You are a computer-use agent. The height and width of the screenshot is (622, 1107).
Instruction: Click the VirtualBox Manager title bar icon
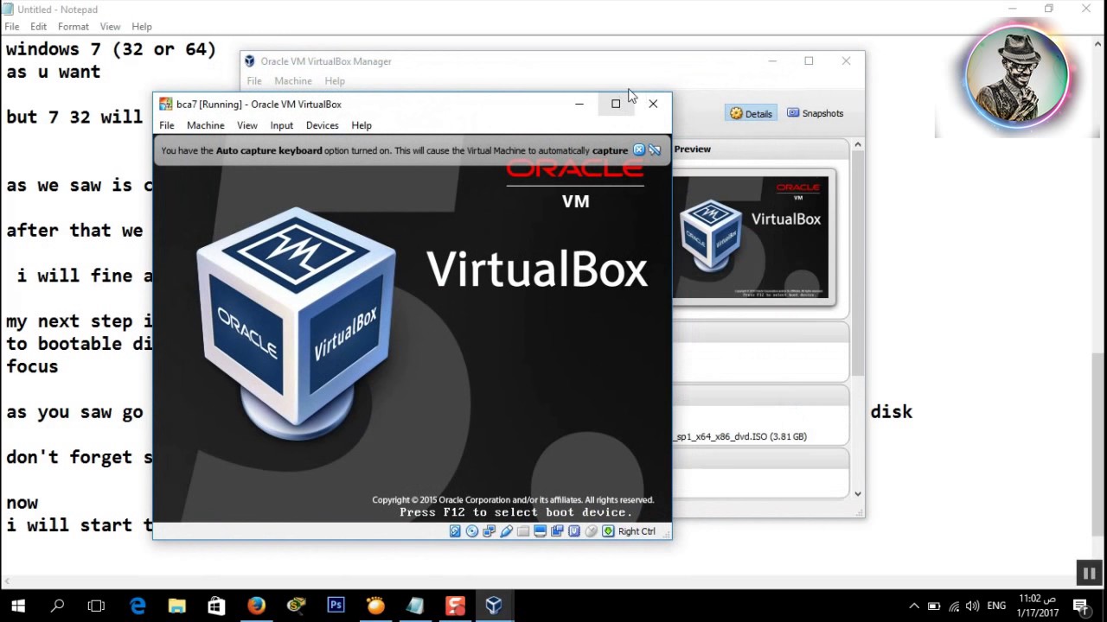(250, 61)
